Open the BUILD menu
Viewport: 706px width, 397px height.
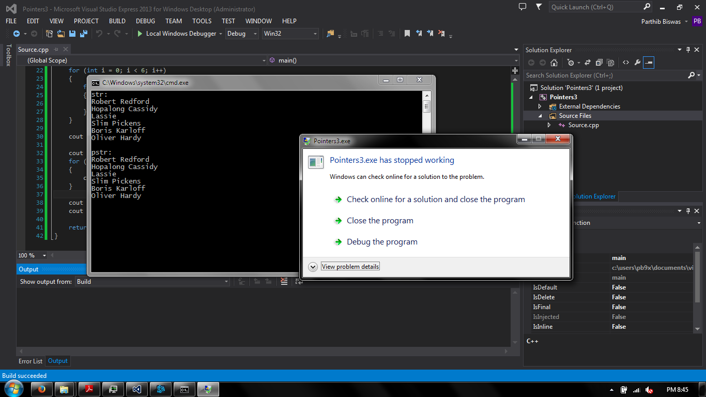pos(117,21)
